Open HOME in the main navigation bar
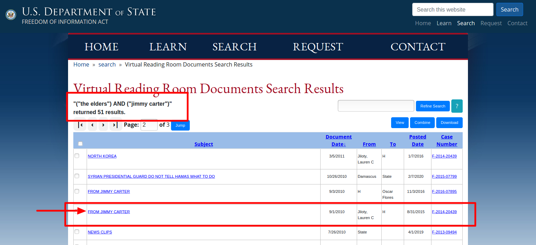The image size is (536, 245). click(101, 47)
